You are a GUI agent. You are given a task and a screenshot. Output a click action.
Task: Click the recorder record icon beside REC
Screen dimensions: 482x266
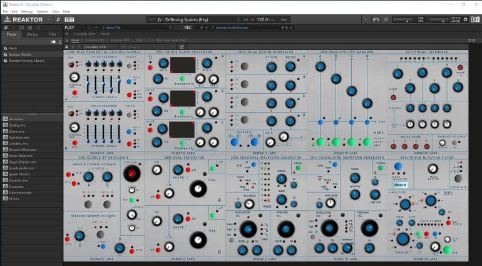(202, 28)
